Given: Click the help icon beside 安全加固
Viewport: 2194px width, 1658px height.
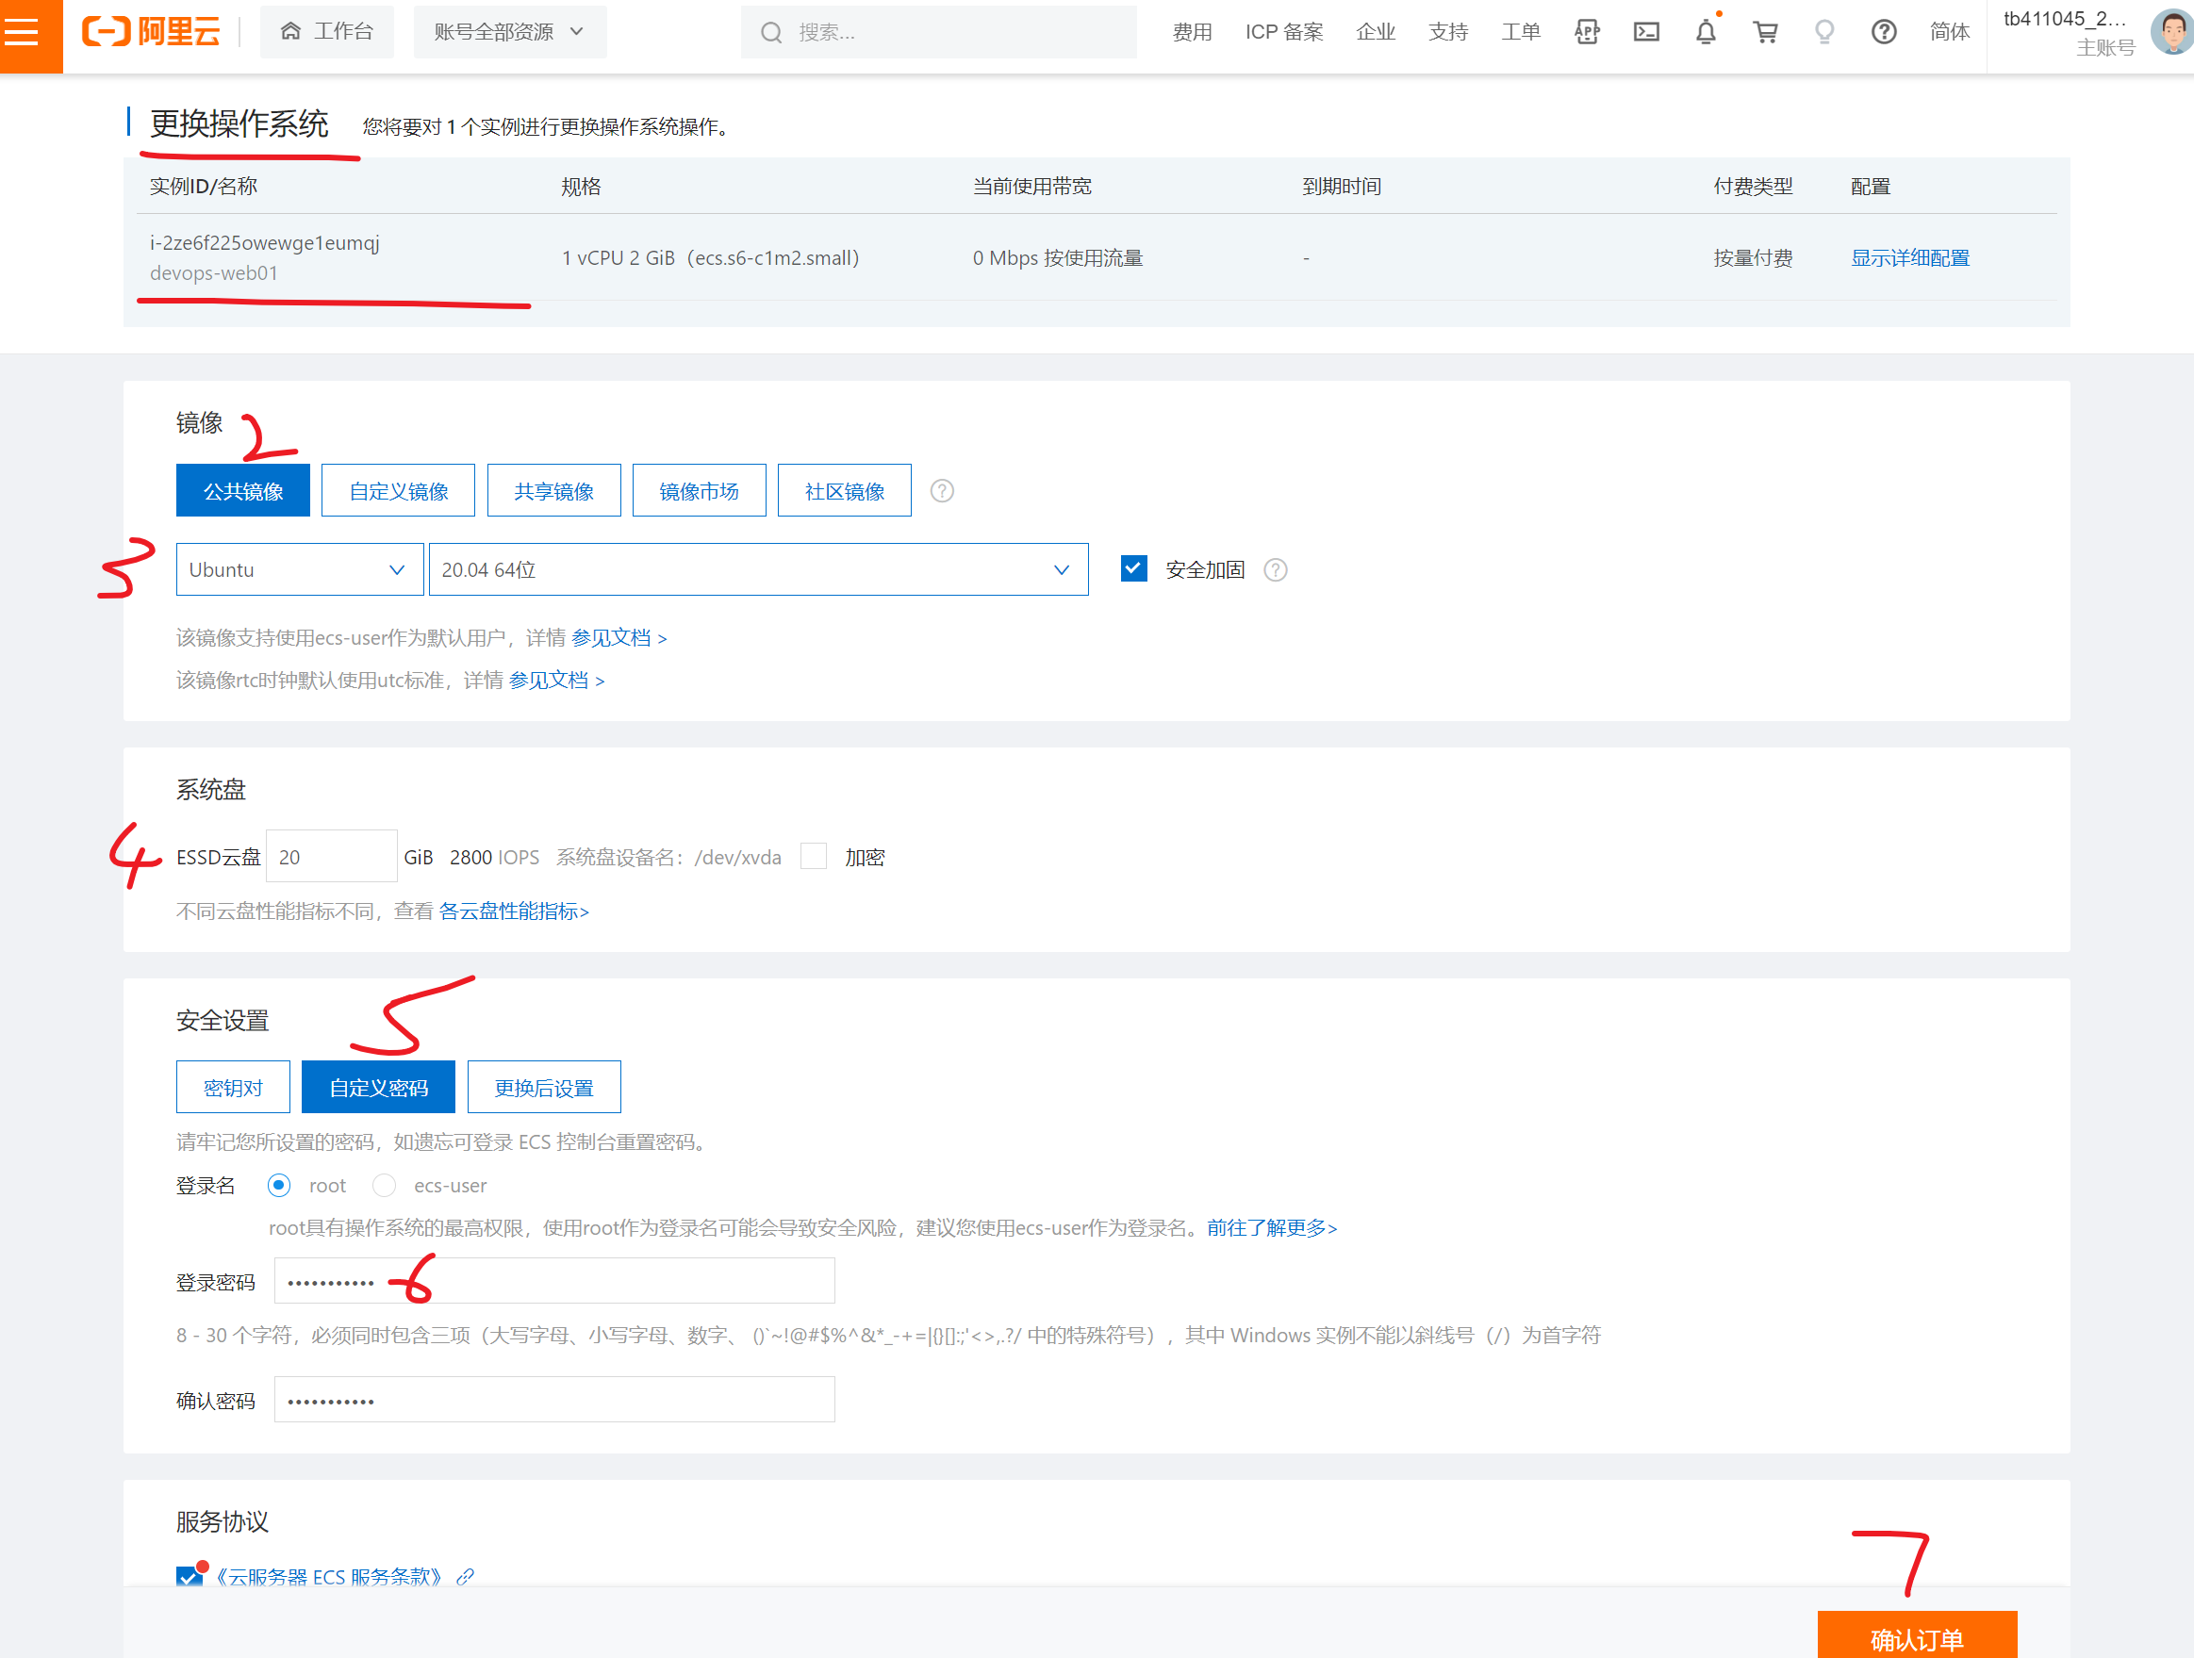Looking at the screenshot, I should point(1276,569).
